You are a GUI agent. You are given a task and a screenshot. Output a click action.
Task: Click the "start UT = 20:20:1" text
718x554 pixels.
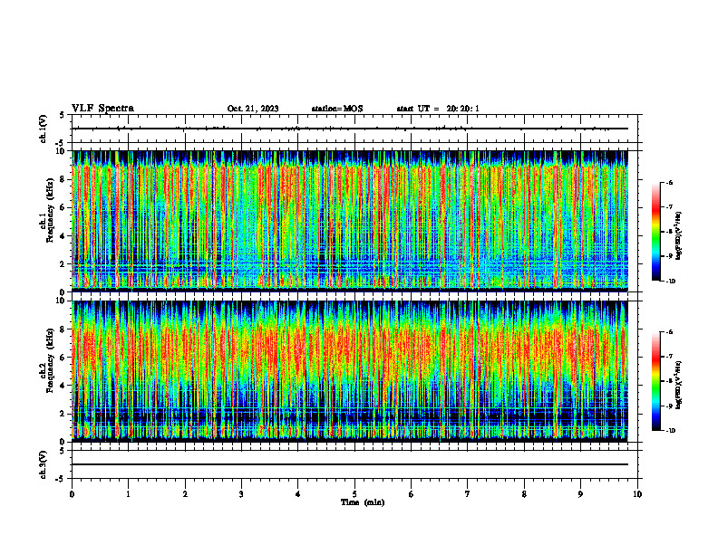click(438, 109)
